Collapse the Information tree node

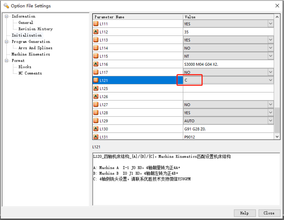pyautogui.click(x=7, y=16)
